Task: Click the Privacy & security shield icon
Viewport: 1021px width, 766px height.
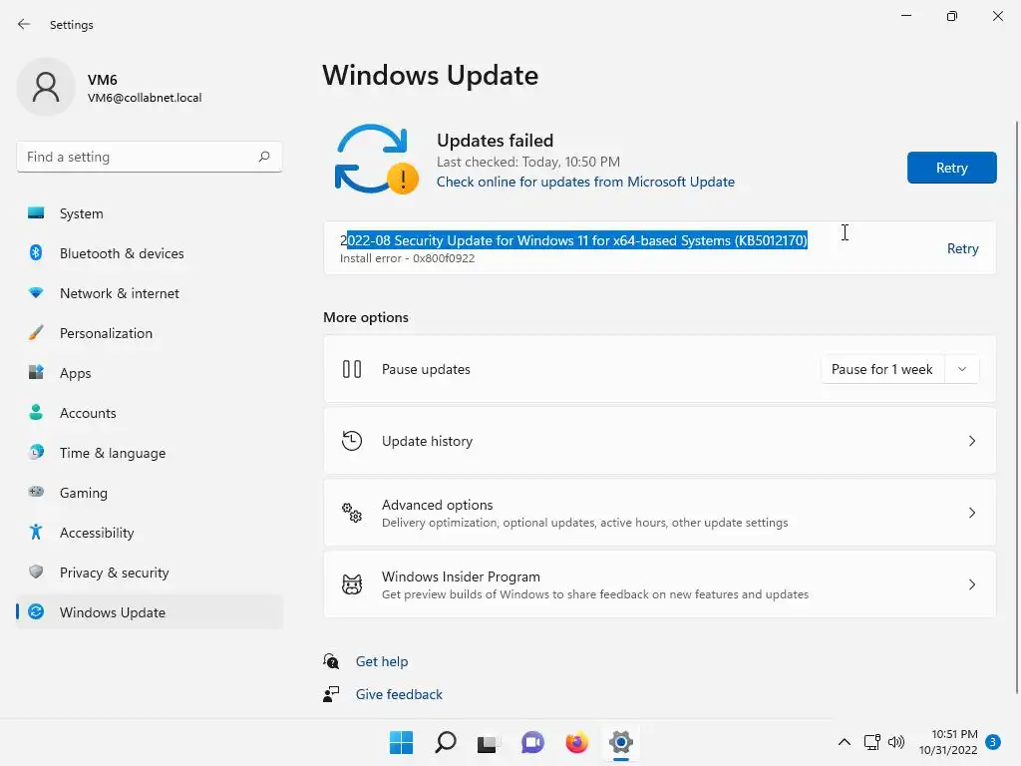Action: click(x=36, y=572)
